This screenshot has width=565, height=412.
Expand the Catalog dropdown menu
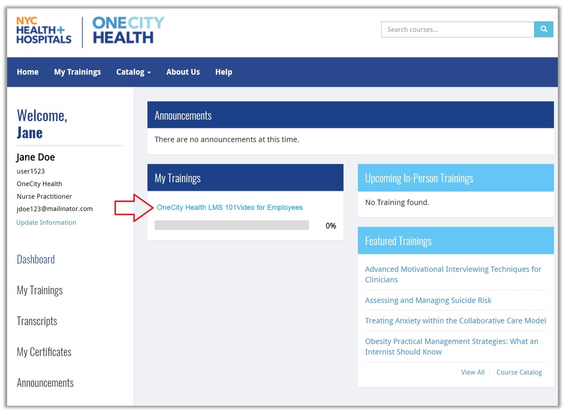pos(133,72)
